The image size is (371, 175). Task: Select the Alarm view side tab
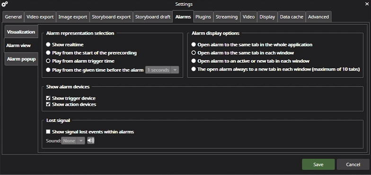tap(21, 46)
